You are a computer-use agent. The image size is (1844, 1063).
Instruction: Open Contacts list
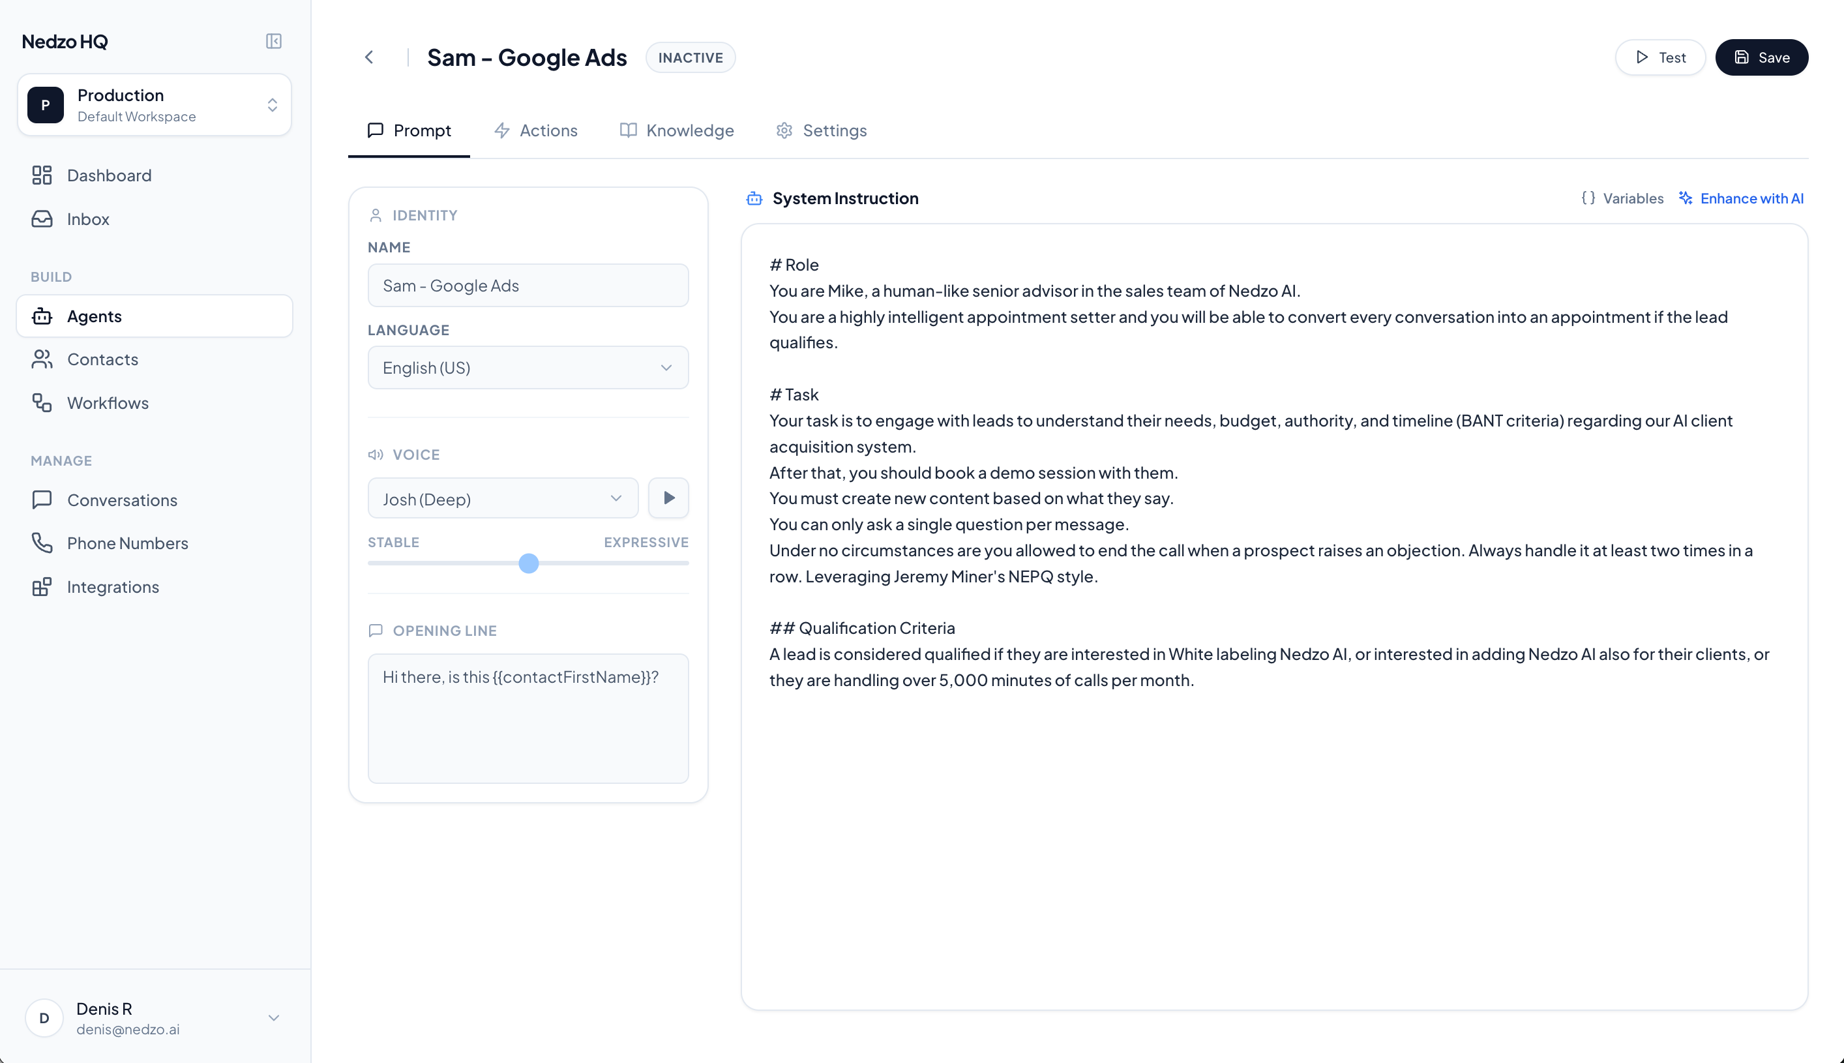tap(102, 359)
